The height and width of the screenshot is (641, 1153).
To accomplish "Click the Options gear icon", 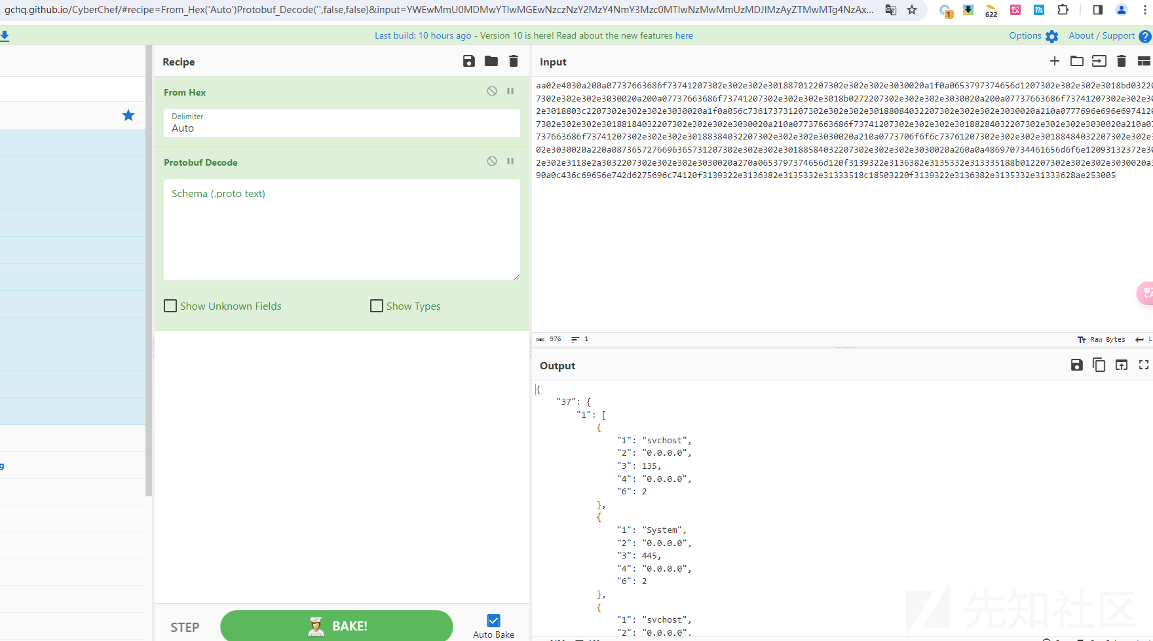I will (x=1052, y=37).
